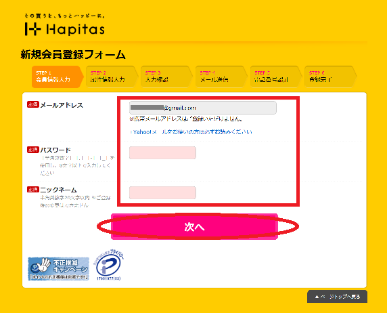
Task: Click the Hapitas logo
Action: click(x=65, y=25)
